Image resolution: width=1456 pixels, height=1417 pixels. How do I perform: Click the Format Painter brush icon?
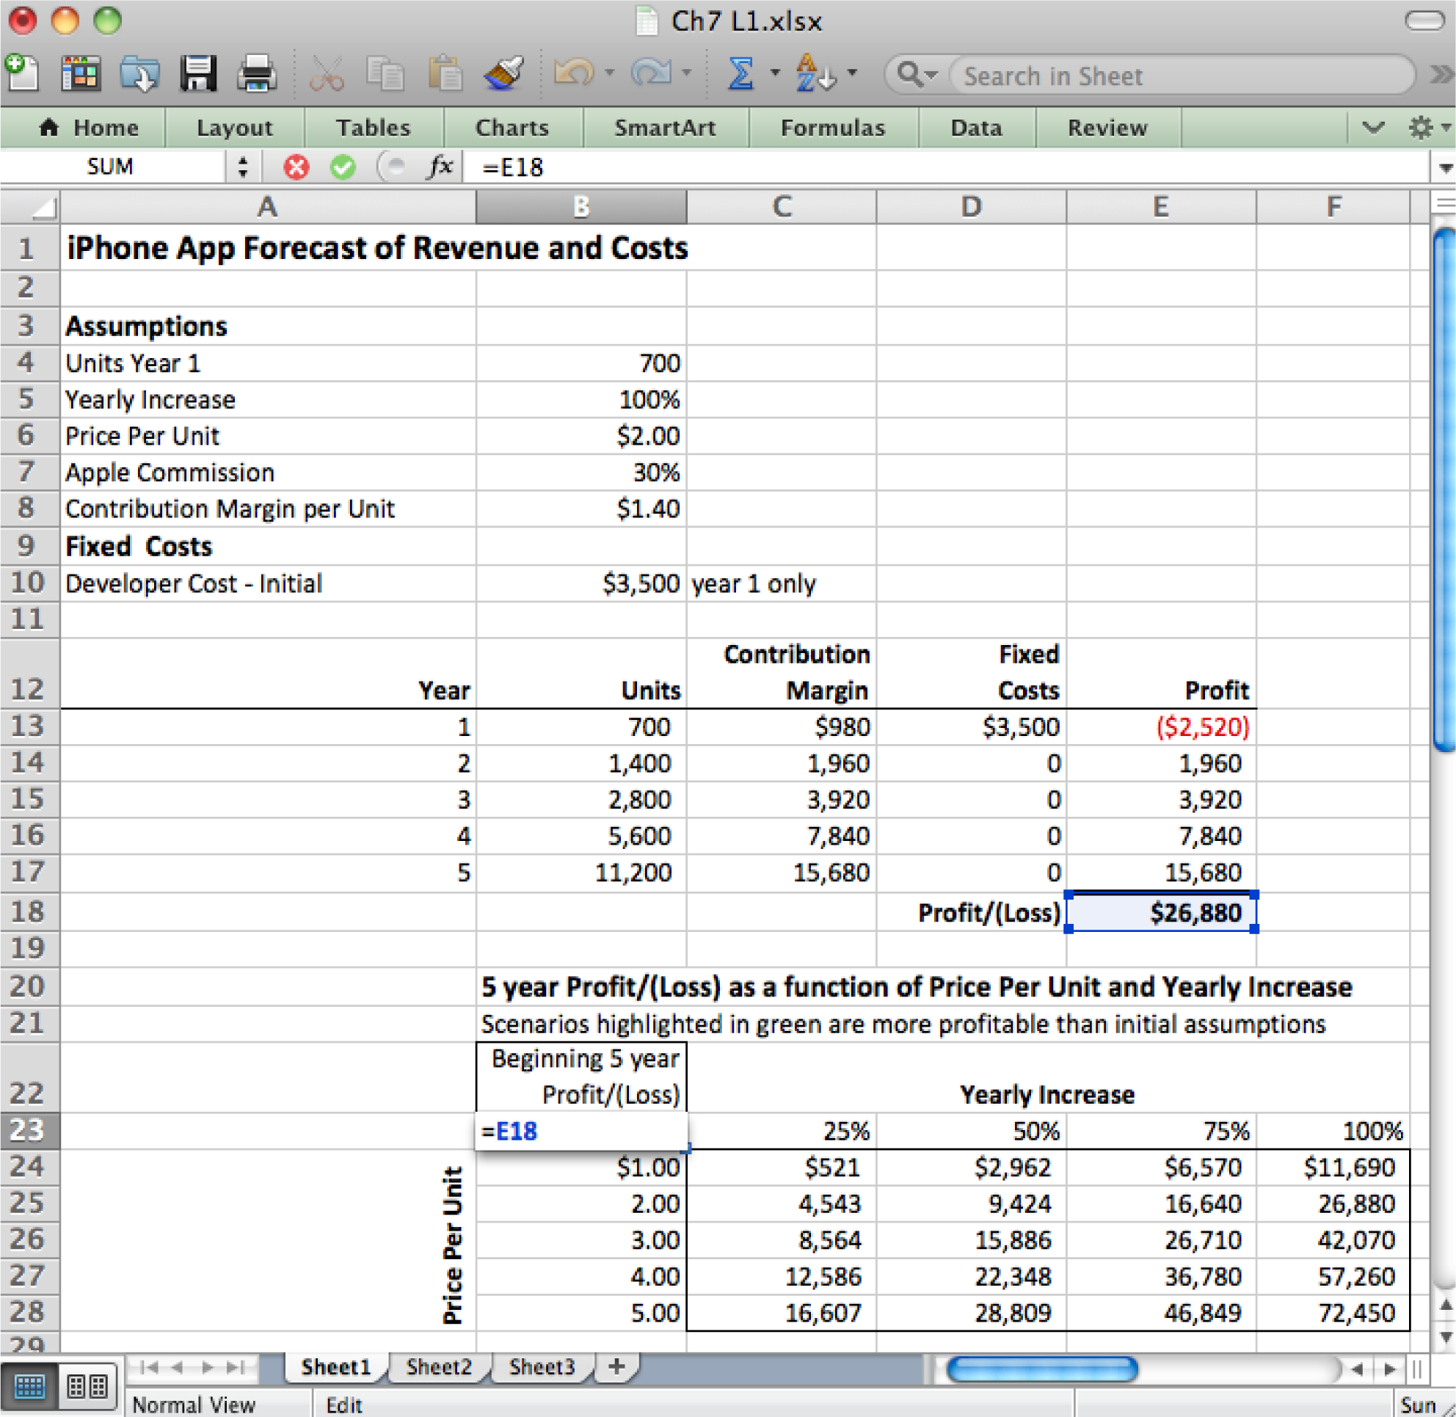pos(504,73)
